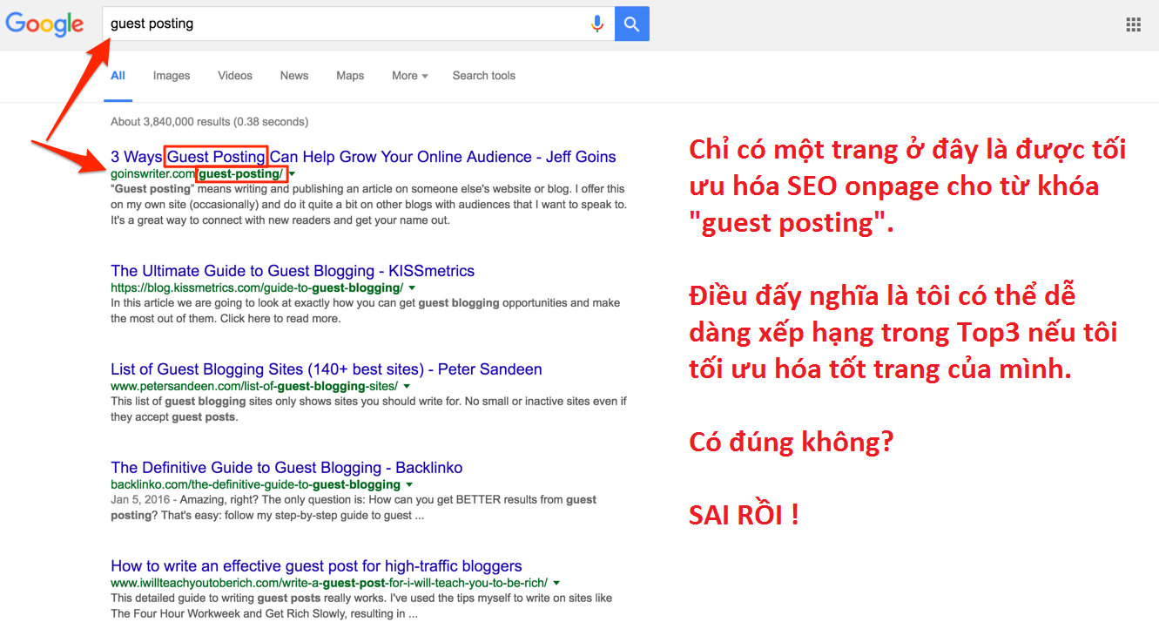The height and width of the screenshot is (629, 1159).
Task: Open the KISSmetrics Ultimate Guide result
Action: (x=293, y=271)
